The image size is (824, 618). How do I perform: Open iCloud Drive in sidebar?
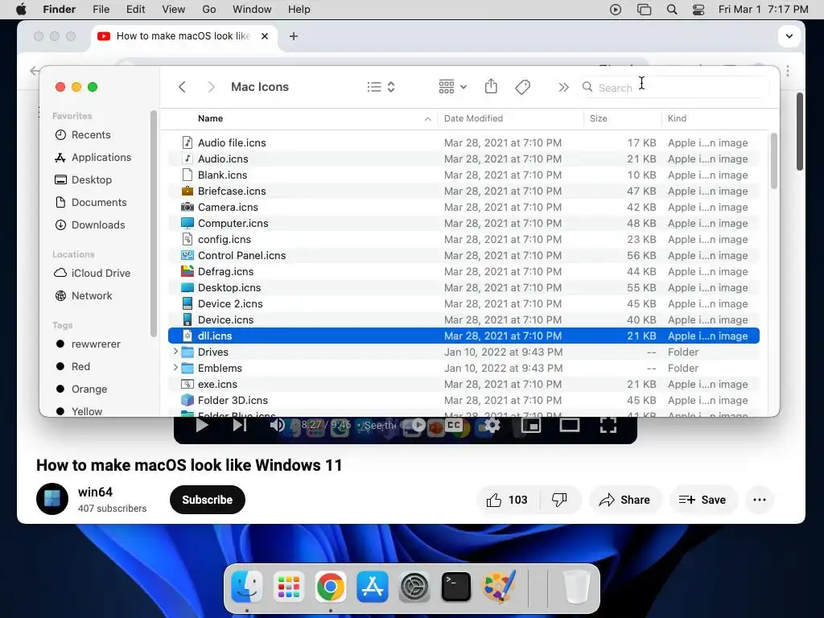coord(93,274)
